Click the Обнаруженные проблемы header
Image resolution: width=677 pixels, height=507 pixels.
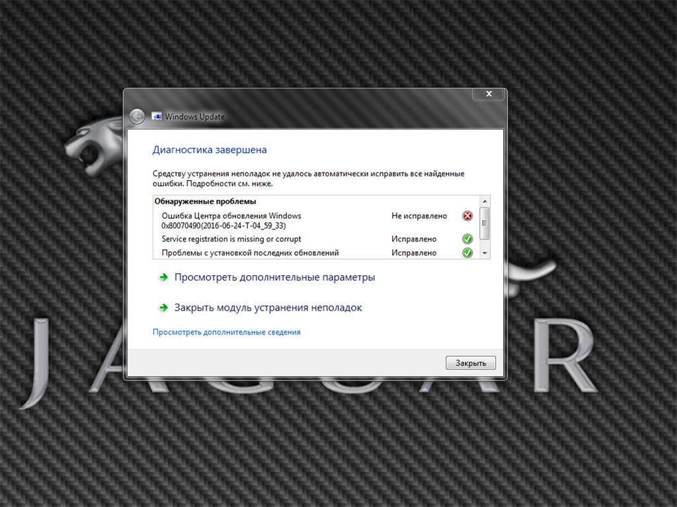click(205, 201)
